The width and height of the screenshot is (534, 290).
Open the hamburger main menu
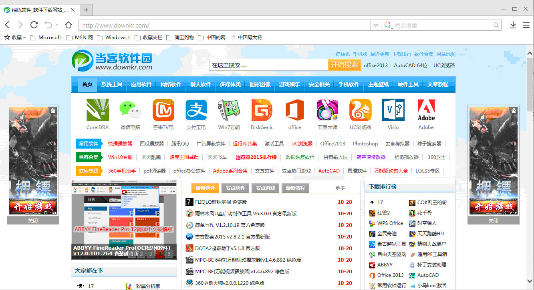[x=526, y=25]
